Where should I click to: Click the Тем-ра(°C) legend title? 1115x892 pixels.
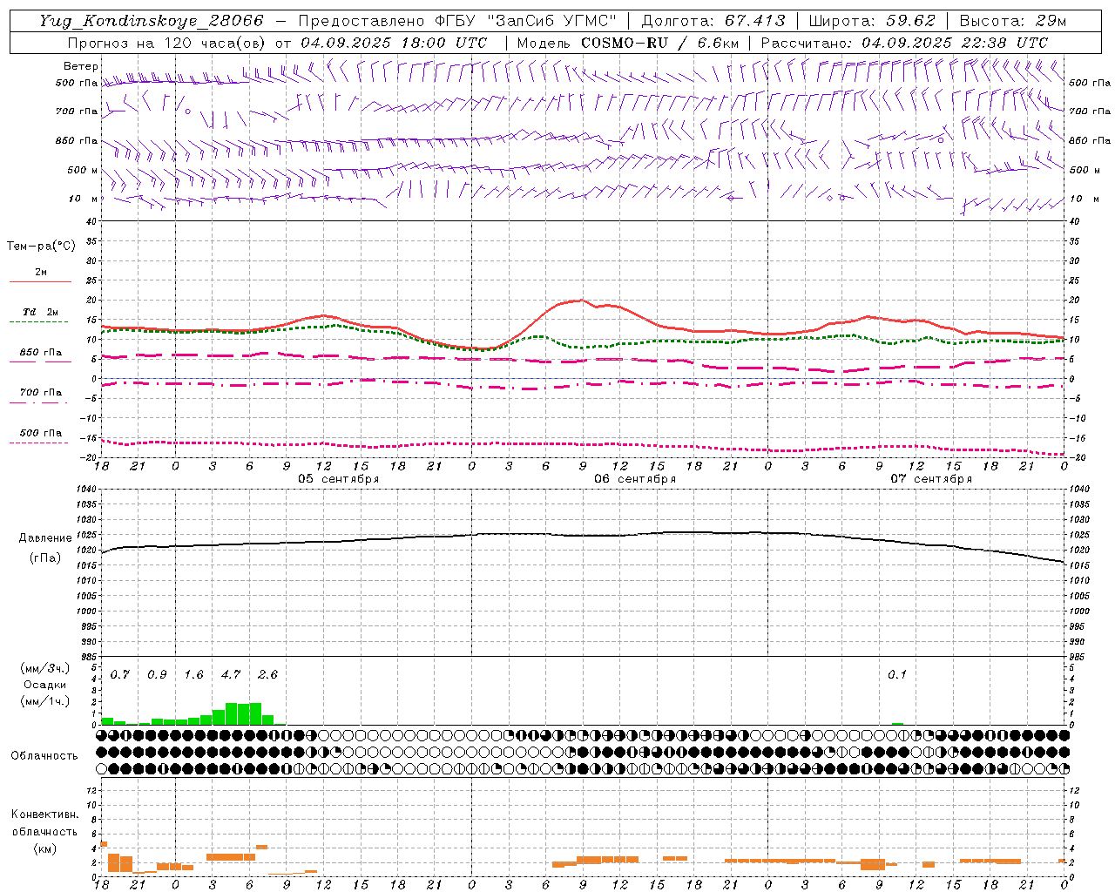click(x=41, y=247)
